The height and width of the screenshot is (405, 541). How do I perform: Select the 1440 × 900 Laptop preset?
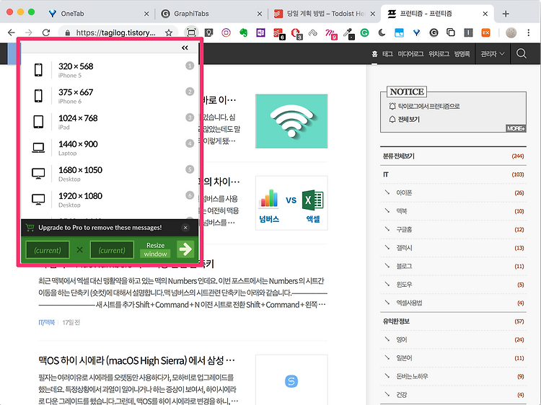110,148
